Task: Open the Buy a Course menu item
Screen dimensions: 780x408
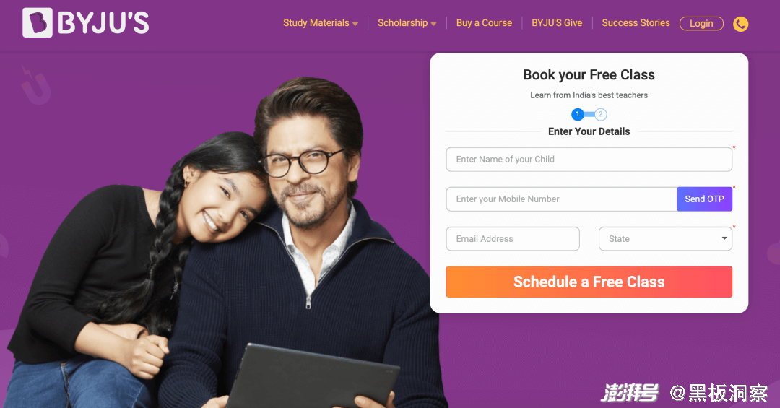Action: tap(484, 23)
